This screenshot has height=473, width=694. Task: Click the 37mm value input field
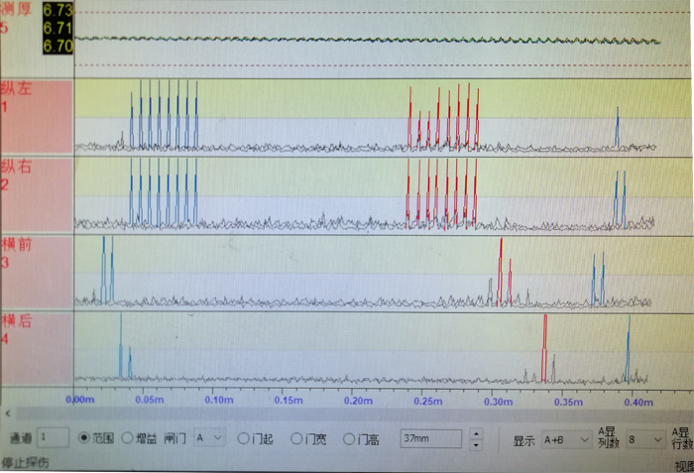pyautogui.click(x=431, y=438)
